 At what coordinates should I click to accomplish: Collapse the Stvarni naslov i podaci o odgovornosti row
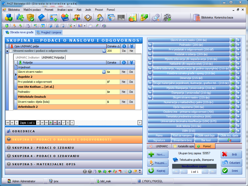[x=11, y=51]
